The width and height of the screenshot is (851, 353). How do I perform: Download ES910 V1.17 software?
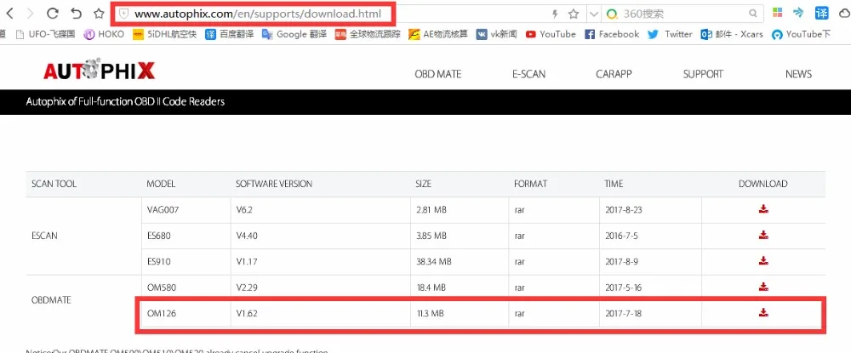tap(763, 261)
